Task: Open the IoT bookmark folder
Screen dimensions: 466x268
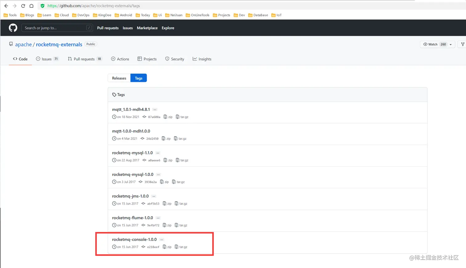Action: pos(276,15)
